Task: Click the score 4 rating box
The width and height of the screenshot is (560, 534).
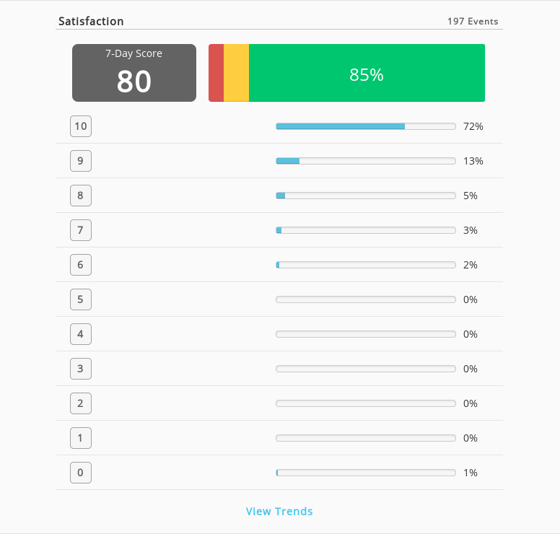Action: 81,334
